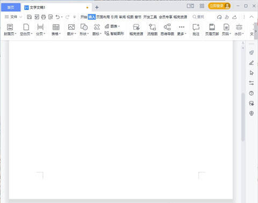Viewport: 258px width, 203px height.
Task: Click the 图片 picture insert icon
Action: click(x=71, y=27)
